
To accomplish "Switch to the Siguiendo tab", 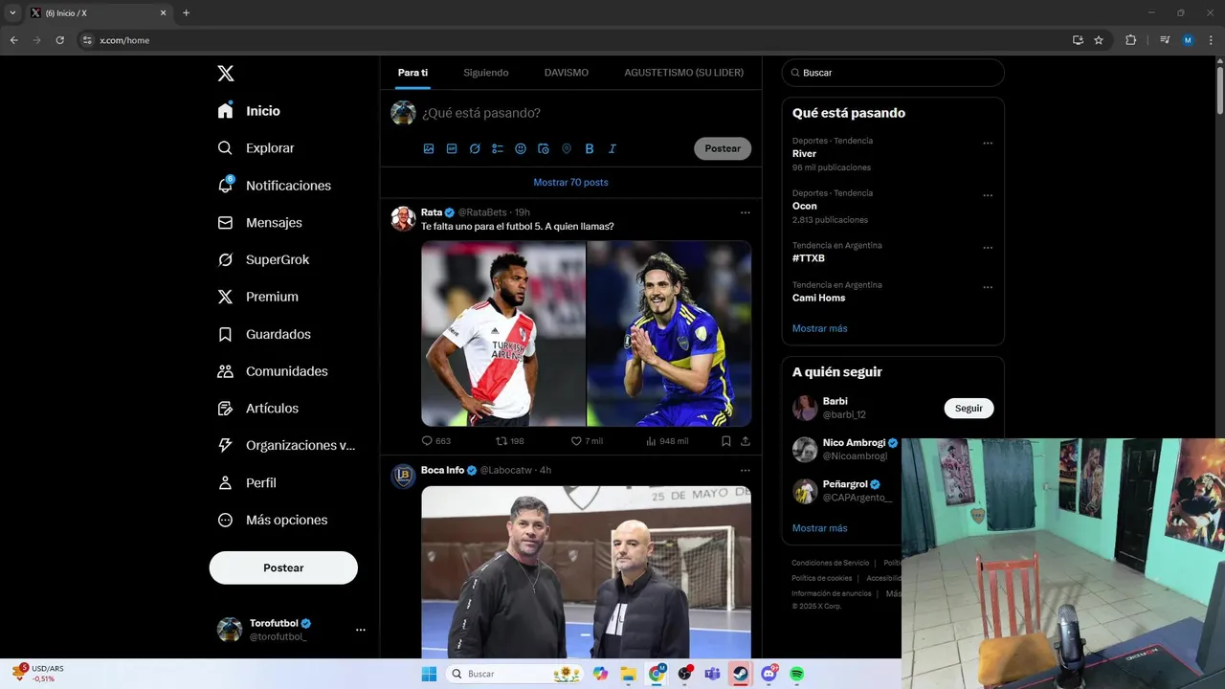I will 486,73.
